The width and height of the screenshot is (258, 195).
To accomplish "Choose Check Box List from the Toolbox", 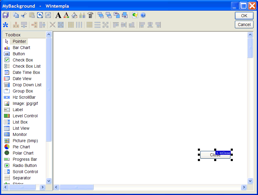I will click(26, 66).
